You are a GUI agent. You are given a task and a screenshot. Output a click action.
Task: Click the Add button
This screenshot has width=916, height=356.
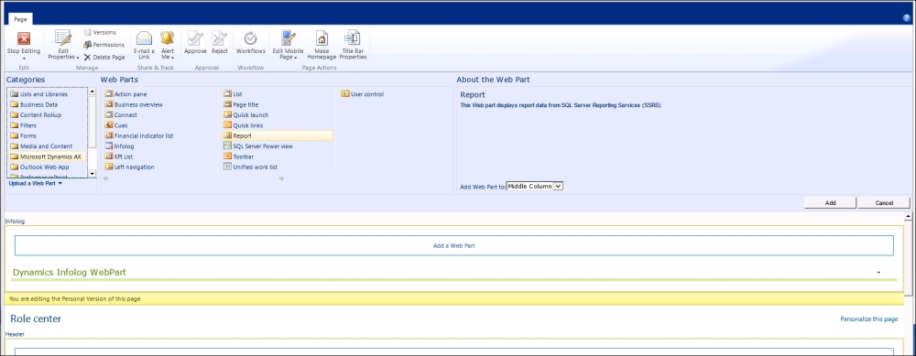[830, 203]
